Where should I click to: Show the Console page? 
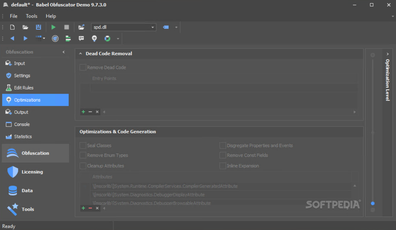coord(35,124)
